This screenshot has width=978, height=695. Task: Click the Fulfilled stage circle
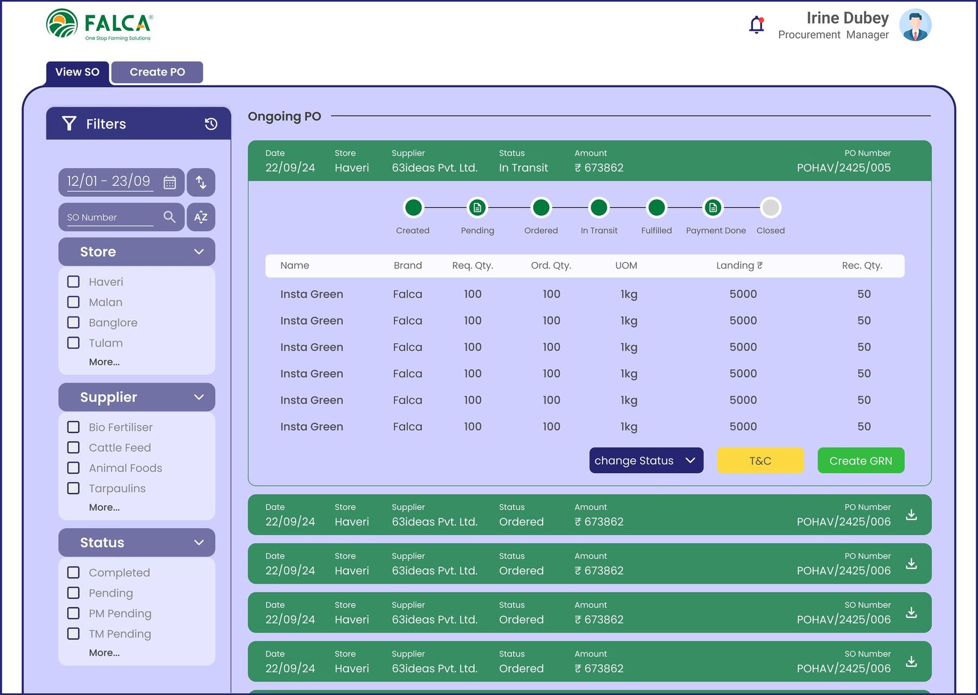(656, 208)
